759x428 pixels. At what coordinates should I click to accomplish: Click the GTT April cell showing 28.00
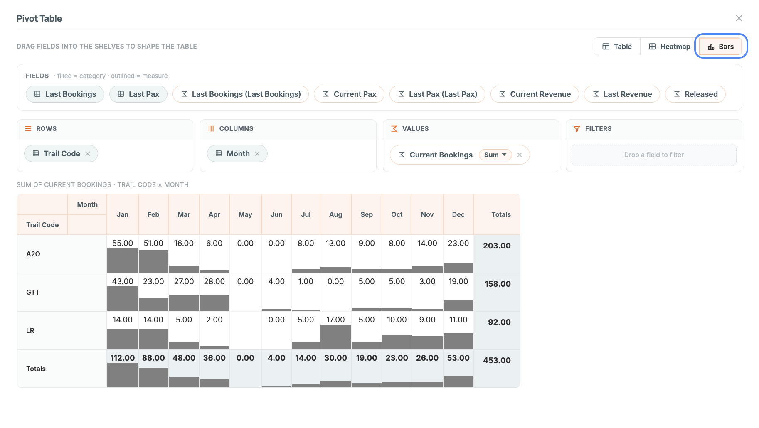click(x=214, y=292)
